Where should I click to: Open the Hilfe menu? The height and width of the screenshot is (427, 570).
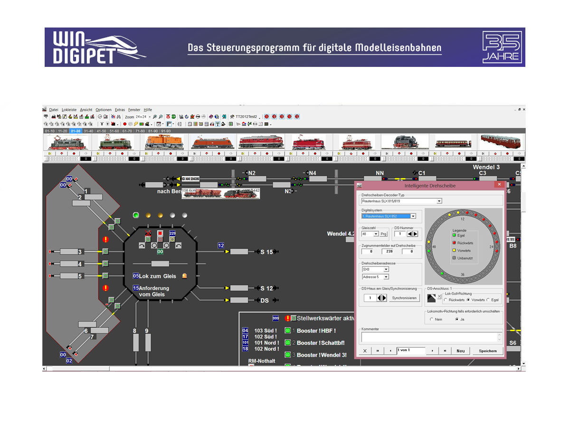pyautogui.click(x=148, y=110)
